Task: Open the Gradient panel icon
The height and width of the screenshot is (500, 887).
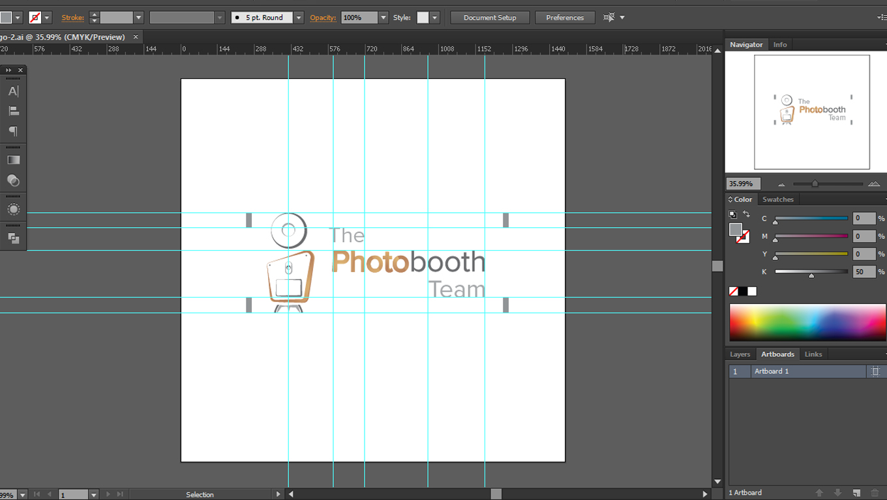Action: [x=13, y=159]
